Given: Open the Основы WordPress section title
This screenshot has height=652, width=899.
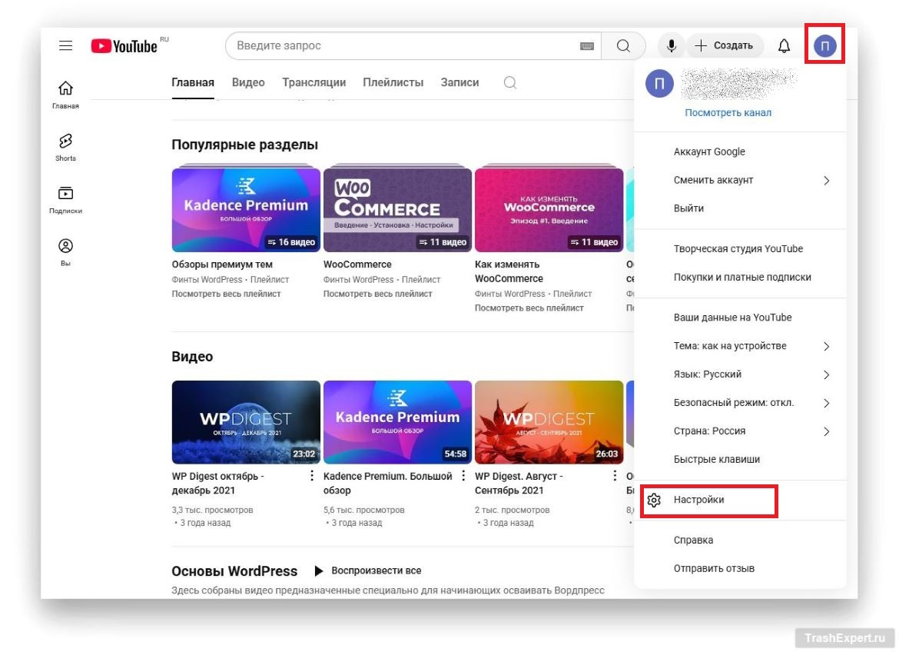Looking at the screenshot, I should coord(234,571).
